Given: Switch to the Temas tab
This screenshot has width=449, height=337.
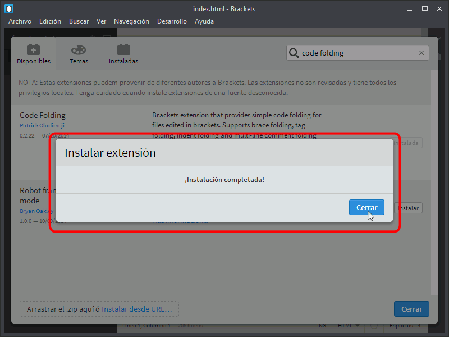Looking at the screenshot, I should tap(79, 54).
